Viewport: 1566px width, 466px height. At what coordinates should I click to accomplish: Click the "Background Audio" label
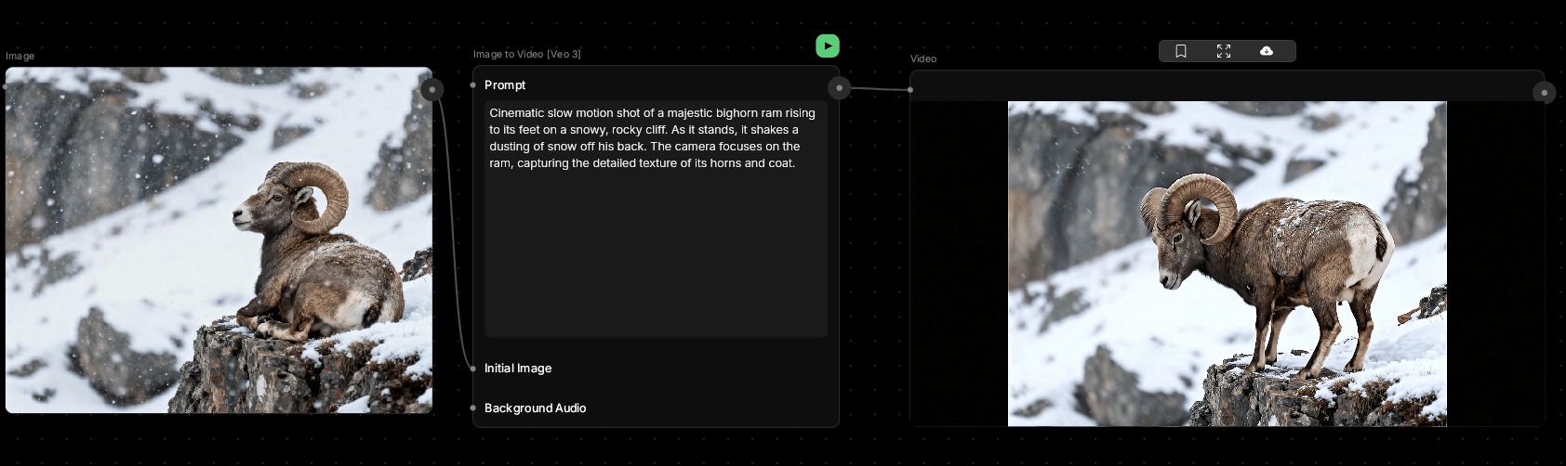pyautogui.click(x=535, y=408)
